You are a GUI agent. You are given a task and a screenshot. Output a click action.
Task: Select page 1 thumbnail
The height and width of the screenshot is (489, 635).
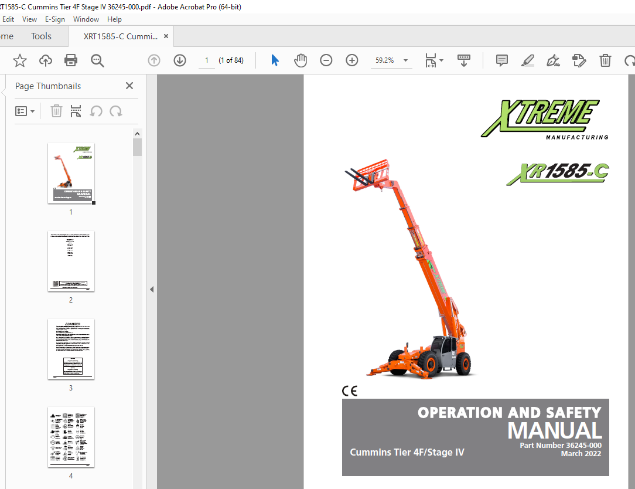click(71, 174)
